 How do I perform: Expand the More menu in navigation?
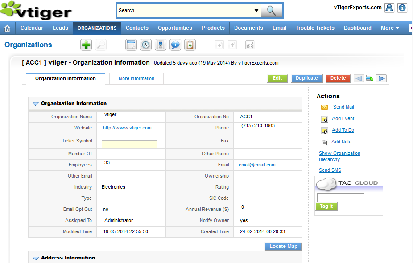pos(390,28)
